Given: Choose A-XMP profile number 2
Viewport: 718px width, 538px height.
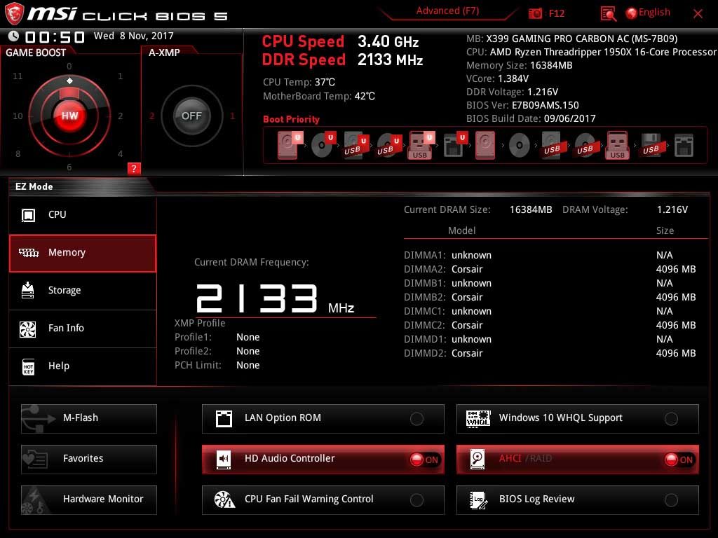Looking at the screenshot, I should click(x=151, y=116).
